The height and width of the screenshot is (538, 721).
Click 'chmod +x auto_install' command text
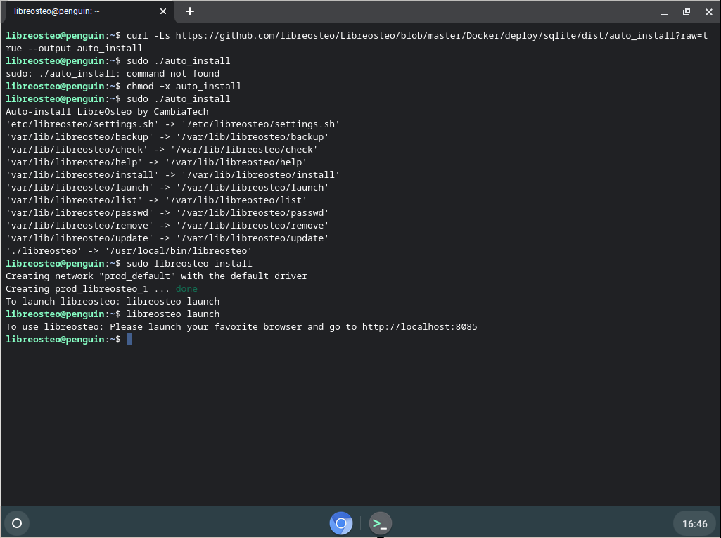[184, 87]
